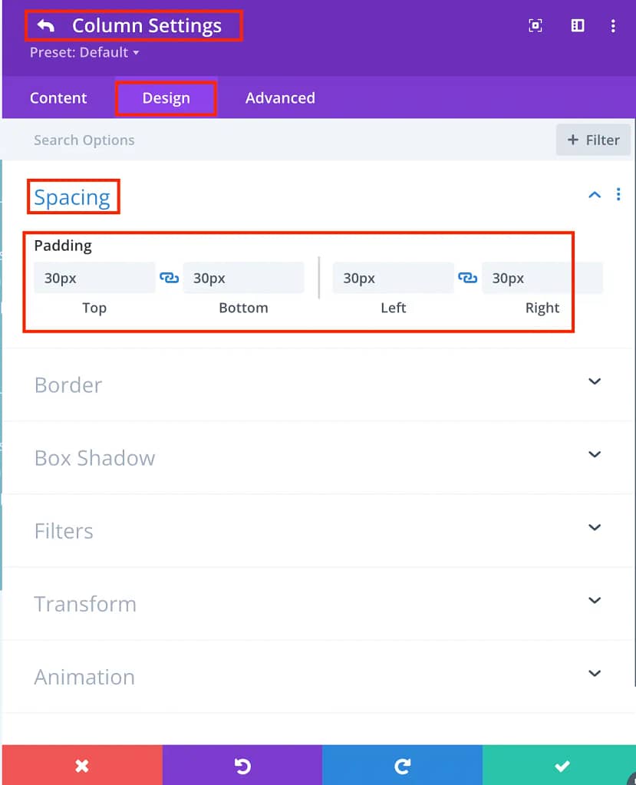Click the back arrow beside Column Settings
The height and width of the screenshot is (785, 636).
tap(45, 25)
